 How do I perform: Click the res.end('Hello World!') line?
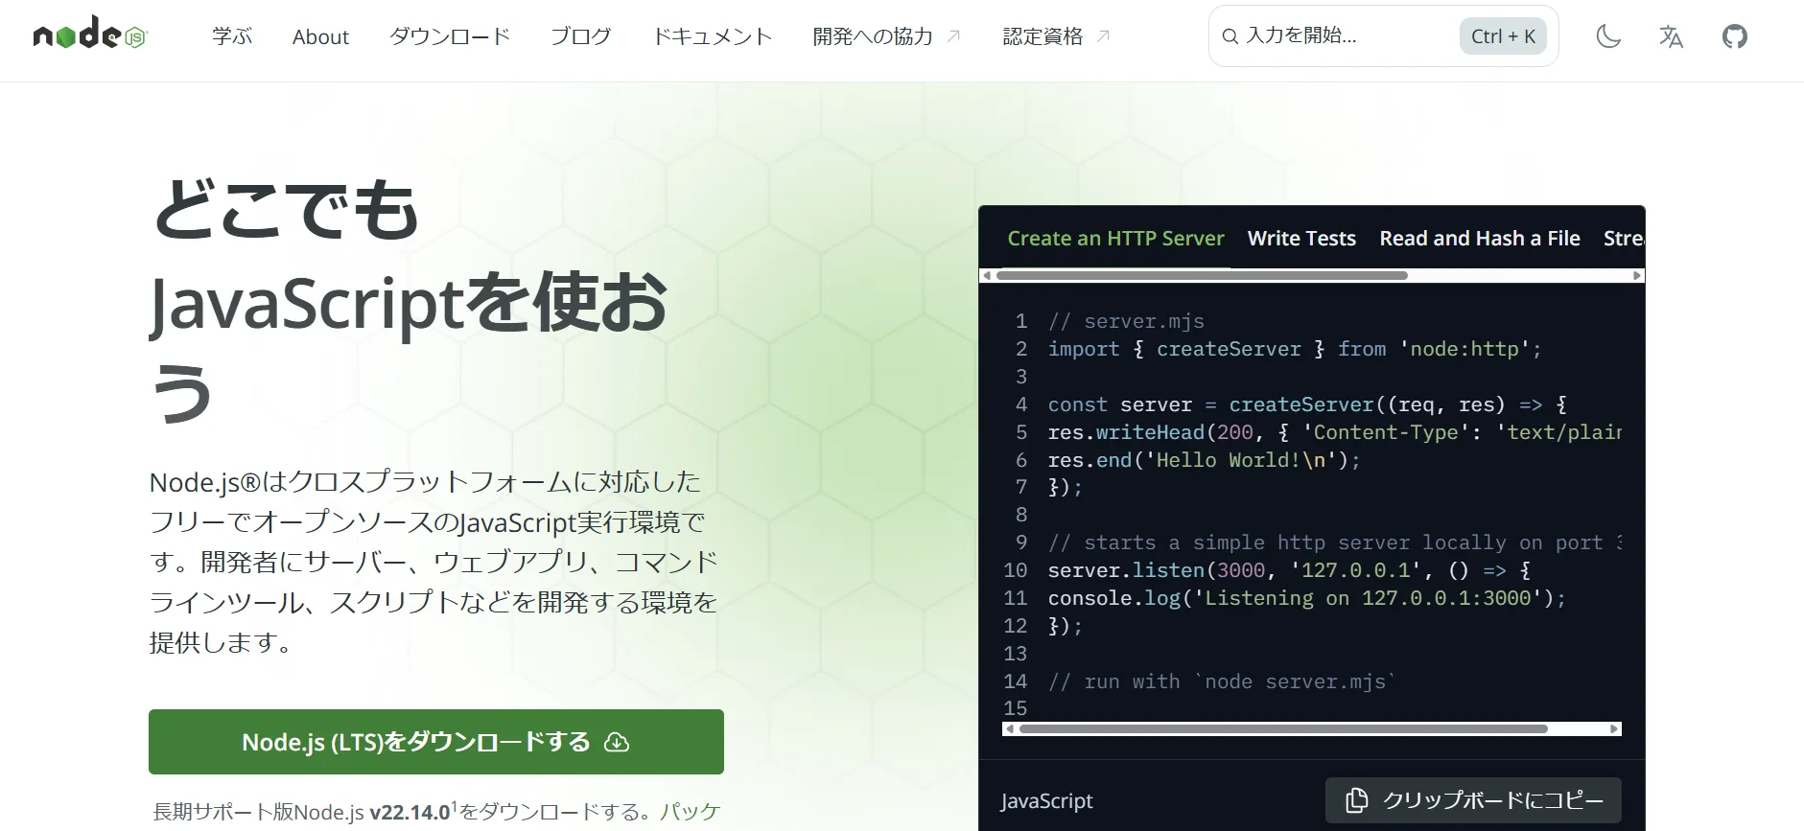1204,460
